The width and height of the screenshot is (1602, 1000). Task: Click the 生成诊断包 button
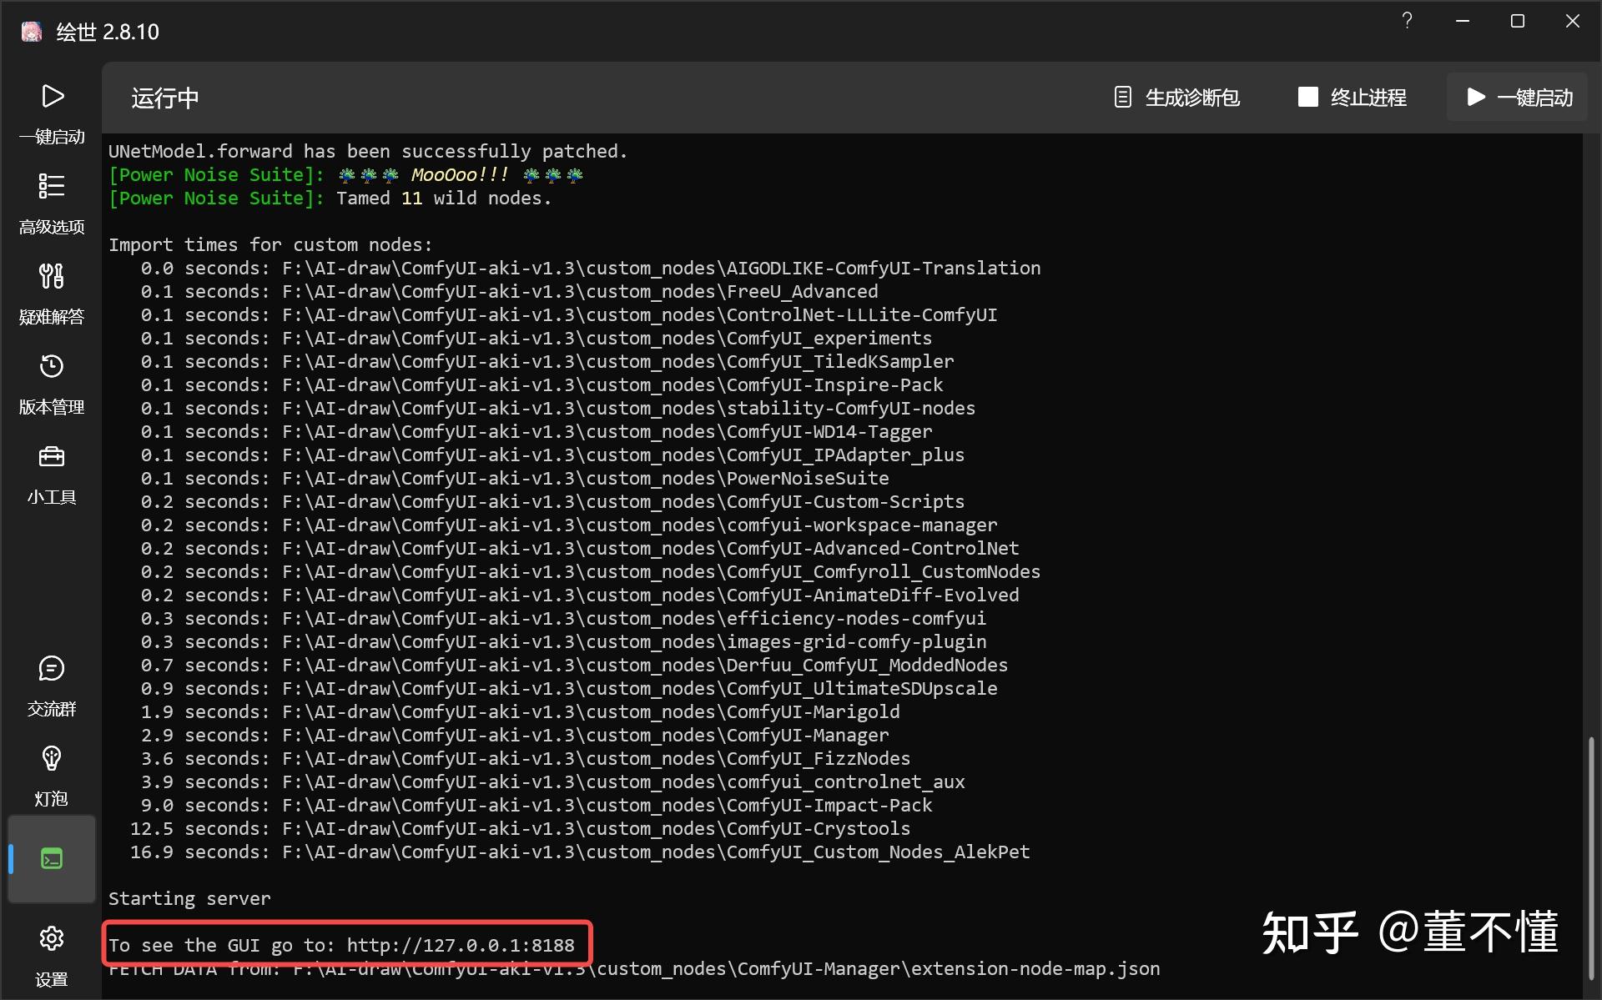(x=1176, y=98)
